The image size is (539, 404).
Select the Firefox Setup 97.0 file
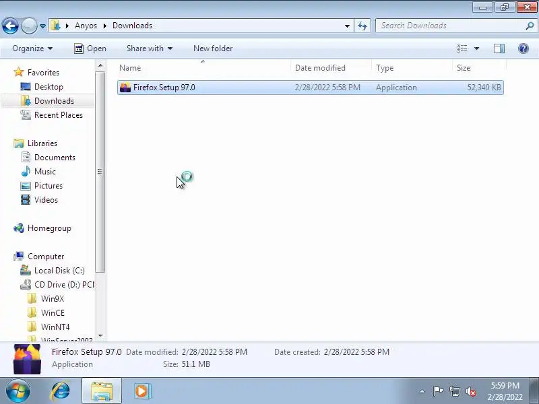coord(311,88)
